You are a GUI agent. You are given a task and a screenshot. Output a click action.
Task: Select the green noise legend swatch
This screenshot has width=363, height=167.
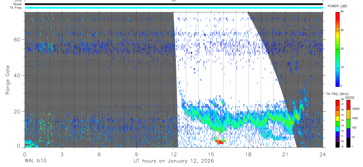coord(348,124)
